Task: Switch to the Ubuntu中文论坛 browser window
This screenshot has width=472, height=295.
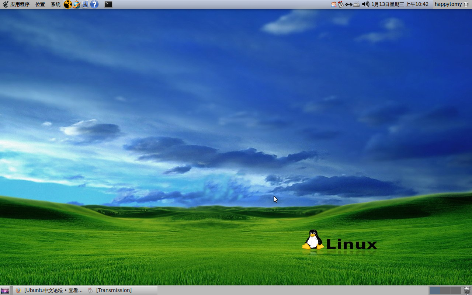Action: coord(49,291)
